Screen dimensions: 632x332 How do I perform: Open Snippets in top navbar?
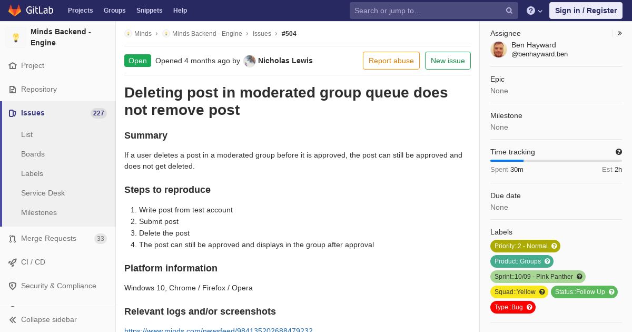149,11
